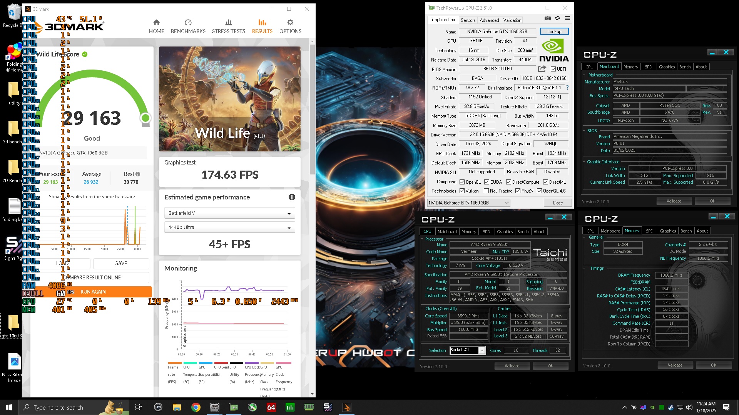Toggle the PhysX checkbox in GPU-Z
The height and width of the screenshot is (415, 739).
[x=518, y=191]
